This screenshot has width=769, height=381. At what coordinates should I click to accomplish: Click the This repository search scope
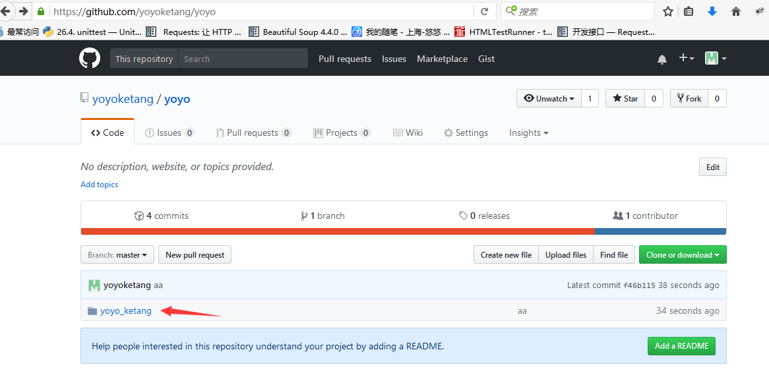pyautogui.click(x=144, y=59)
